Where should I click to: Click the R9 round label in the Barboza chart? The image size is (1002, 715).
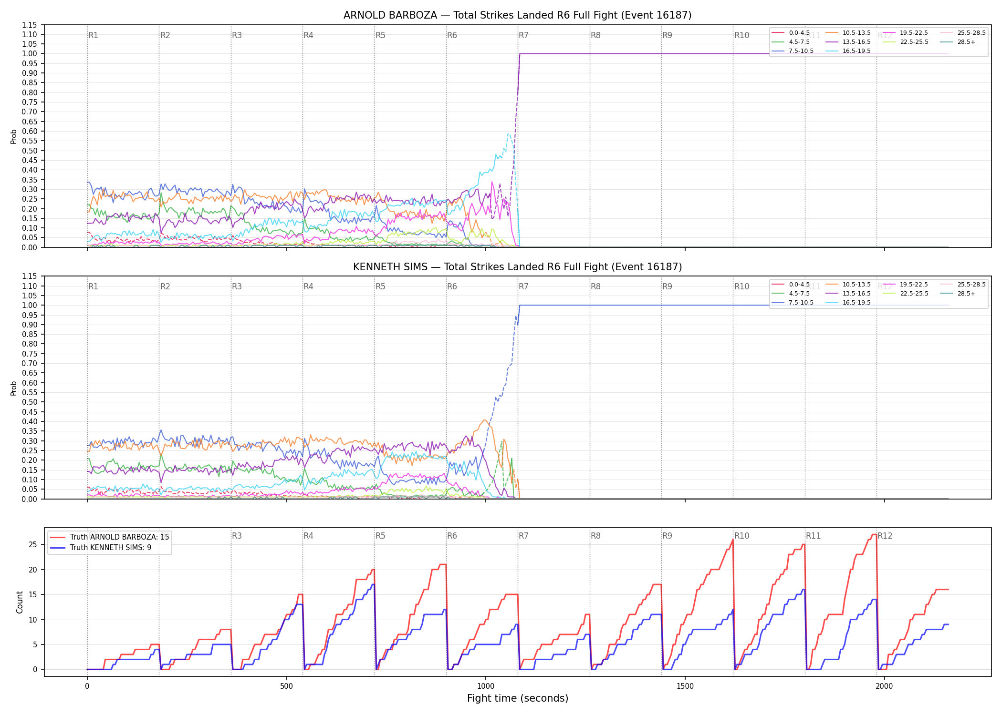(667, 35)
